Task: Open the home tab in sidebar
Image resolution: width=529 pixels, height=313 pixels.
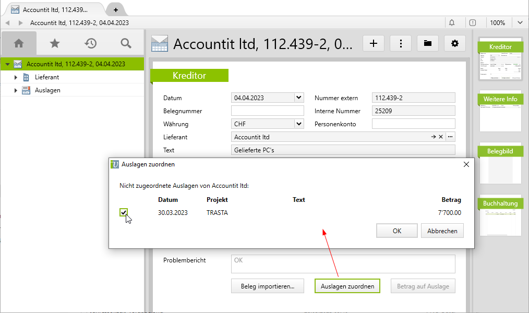Action: (19, 43)
